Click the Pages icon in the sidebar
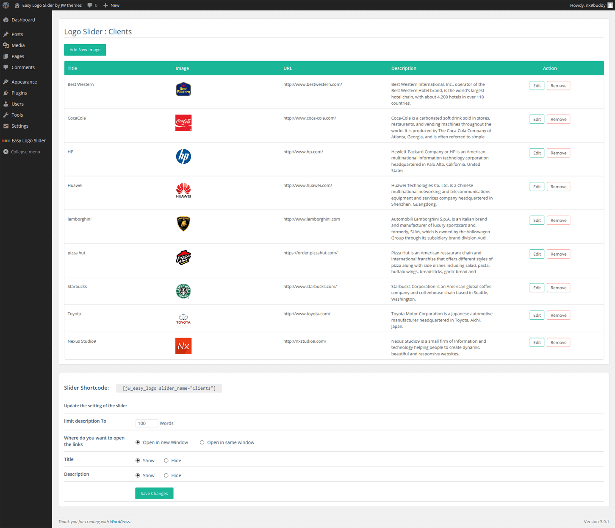 click(x=6, y=56)
